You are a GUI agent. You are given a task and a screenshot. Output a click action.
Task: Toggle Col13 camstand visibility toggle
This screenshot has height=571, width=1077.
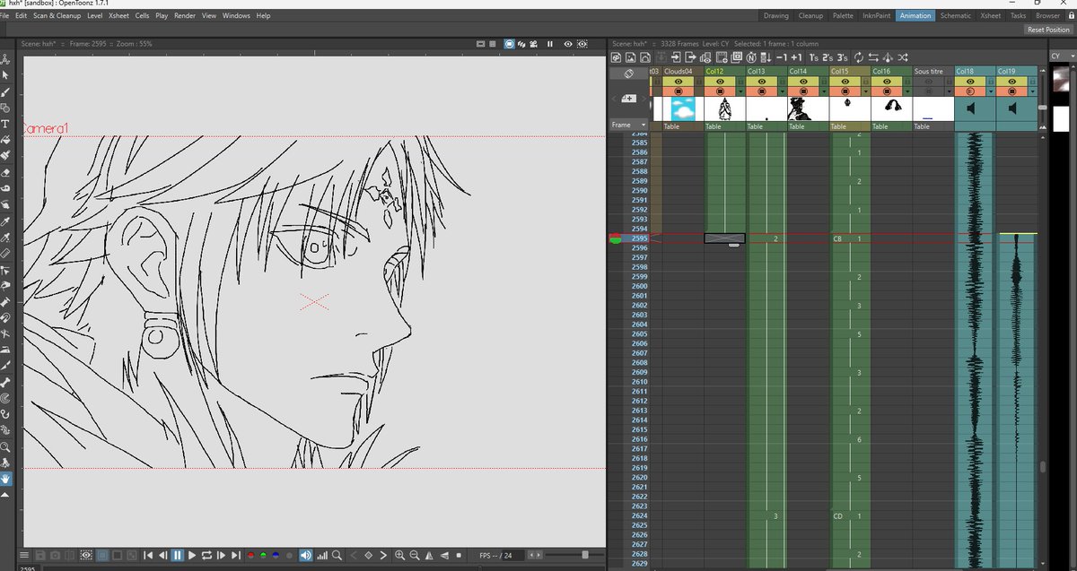coord(761,91)
